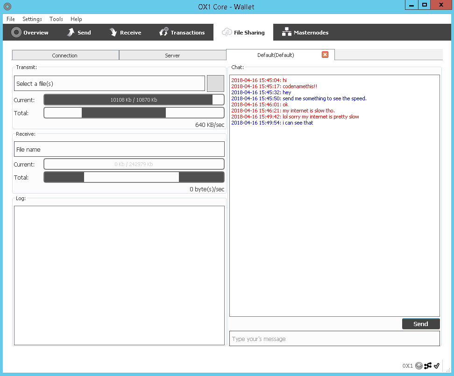Switch to the Server tab
The width and height of the screenshot is (454, 376).
172,55
